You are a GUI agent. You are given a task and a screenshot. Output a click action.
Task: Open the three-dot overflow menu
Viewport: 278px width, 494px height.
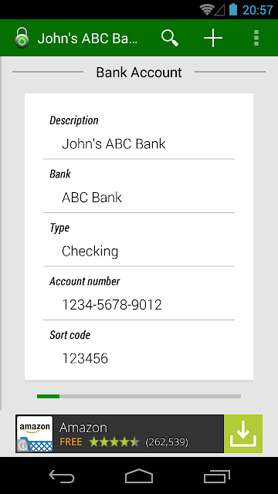256,38
